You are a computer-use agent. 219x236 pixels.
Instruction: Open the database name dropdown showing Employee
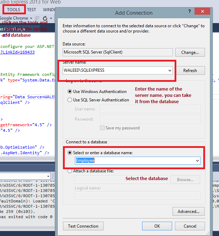click(197, 160)
